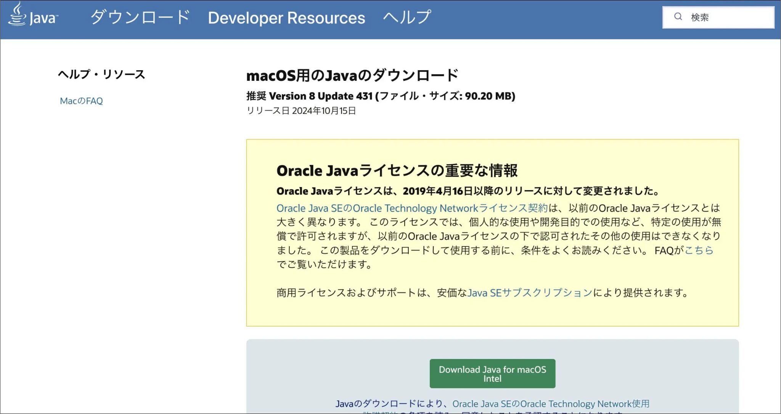Click the magnifier icon in search box
The width and height of the screenshot is (781, 414).
tap(678, 17)
